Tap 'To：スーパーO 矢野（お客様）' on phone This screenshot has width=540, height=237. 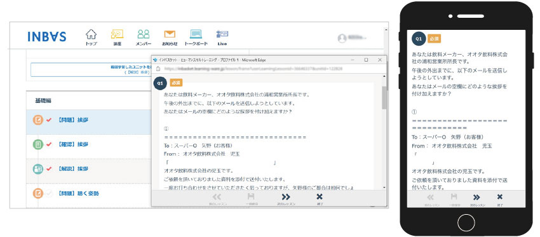pyautogui.click(x=449, y=137)
